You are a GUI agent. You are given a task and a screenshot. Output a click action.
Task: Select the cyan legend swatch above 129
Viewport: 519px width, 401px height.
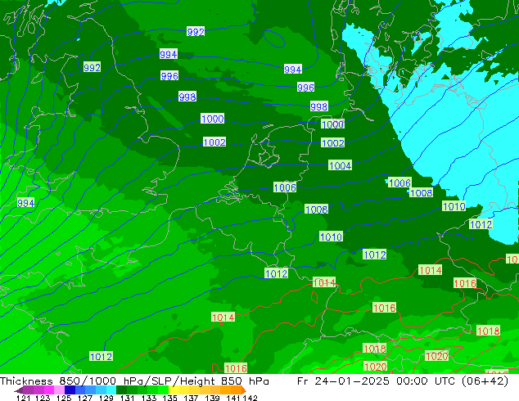pyautogui.click(x=111, y=390)
